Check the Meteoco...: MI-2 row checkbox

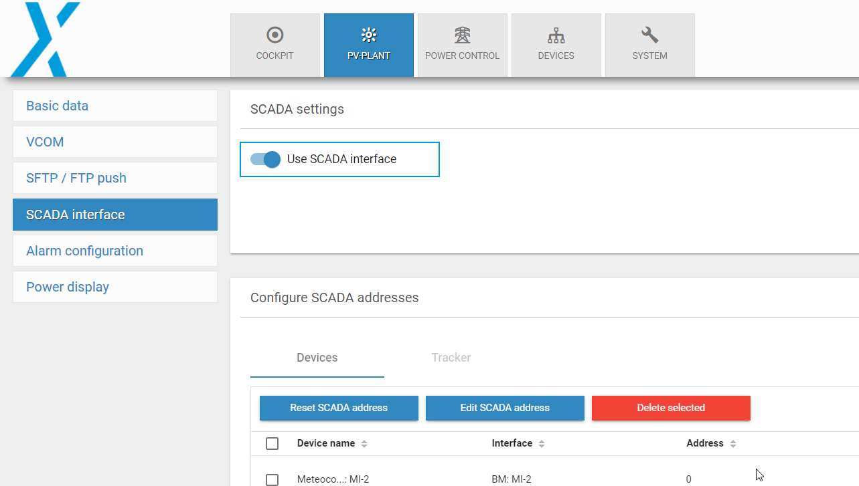pos(272,479)
